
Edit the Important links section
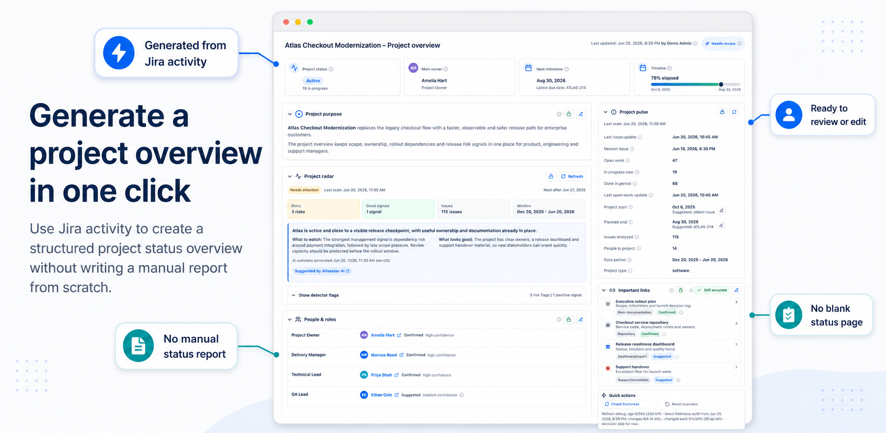pyautogui.click(x=736, y=290)
